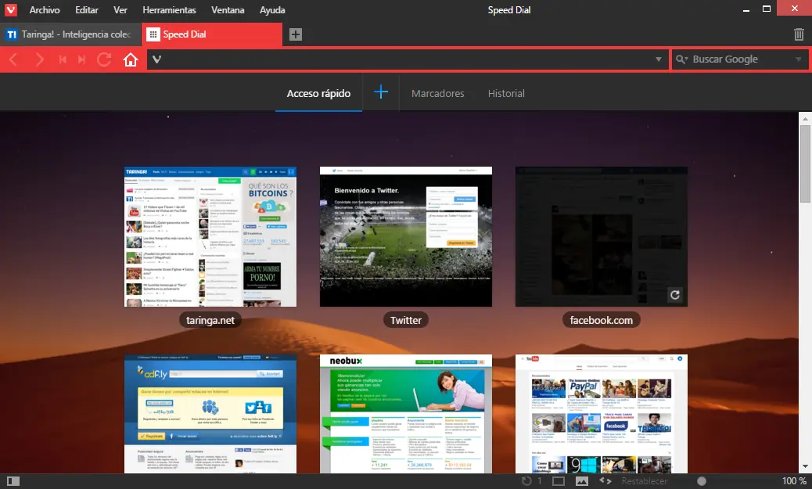Screen dimensions: 812x489
Task: Open the neobux speed dial thumbnail
Action: (x=406, y=414)
